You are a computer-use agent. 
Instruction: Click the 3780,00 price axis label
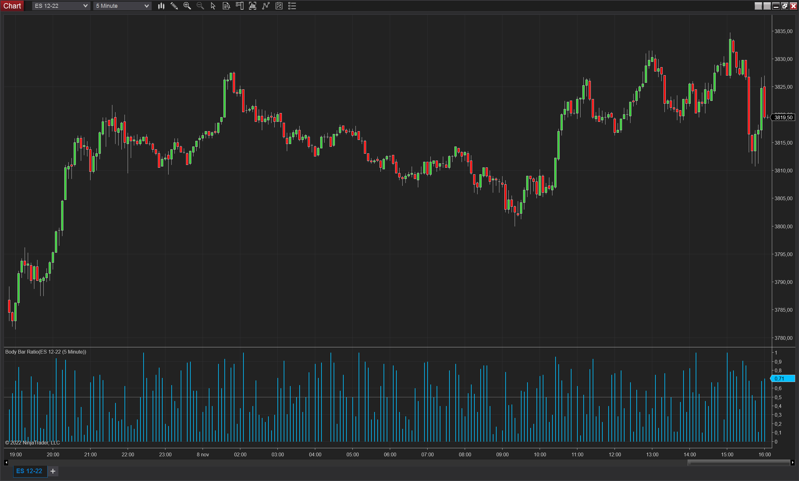pyautogui.click(x=783, y=338)
